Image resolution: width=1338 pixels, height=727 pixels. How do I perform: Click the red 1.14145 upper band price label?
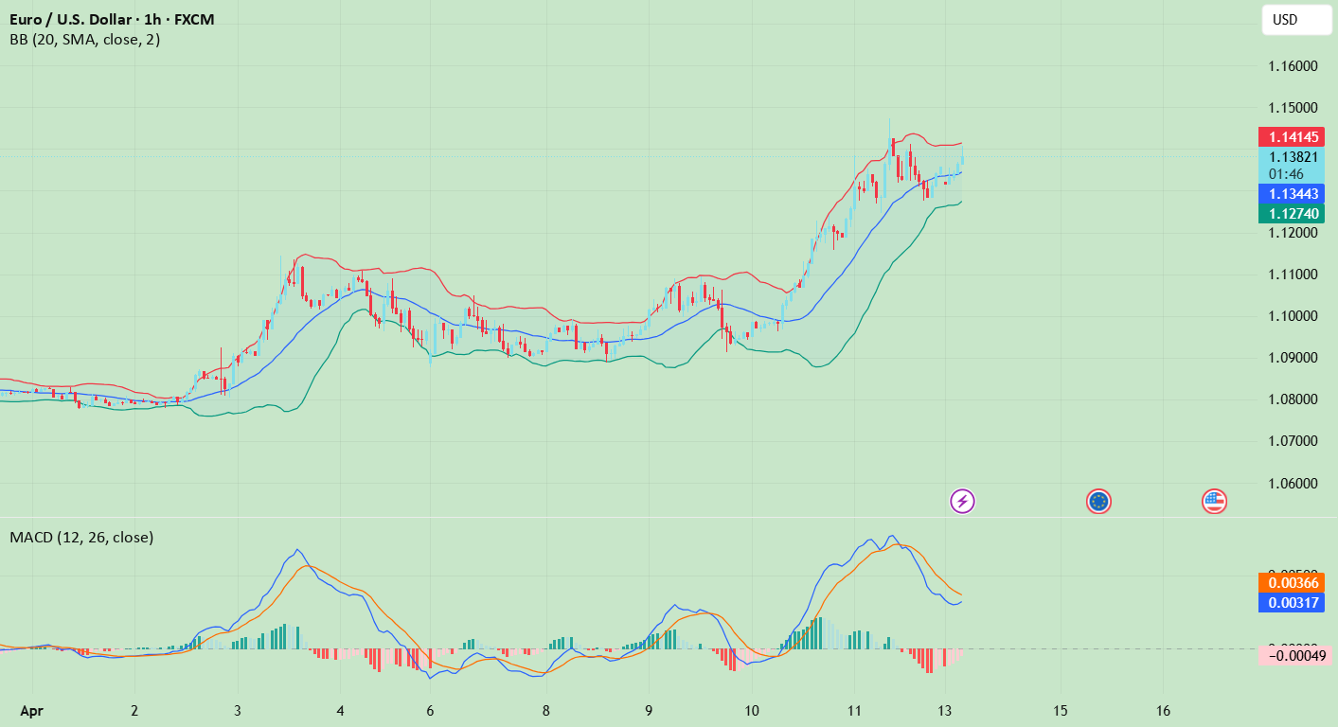1291,137
